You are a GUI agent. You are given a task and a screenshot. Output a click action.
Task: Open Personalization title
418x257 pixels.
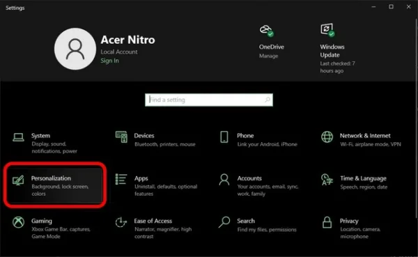(51, 178)
